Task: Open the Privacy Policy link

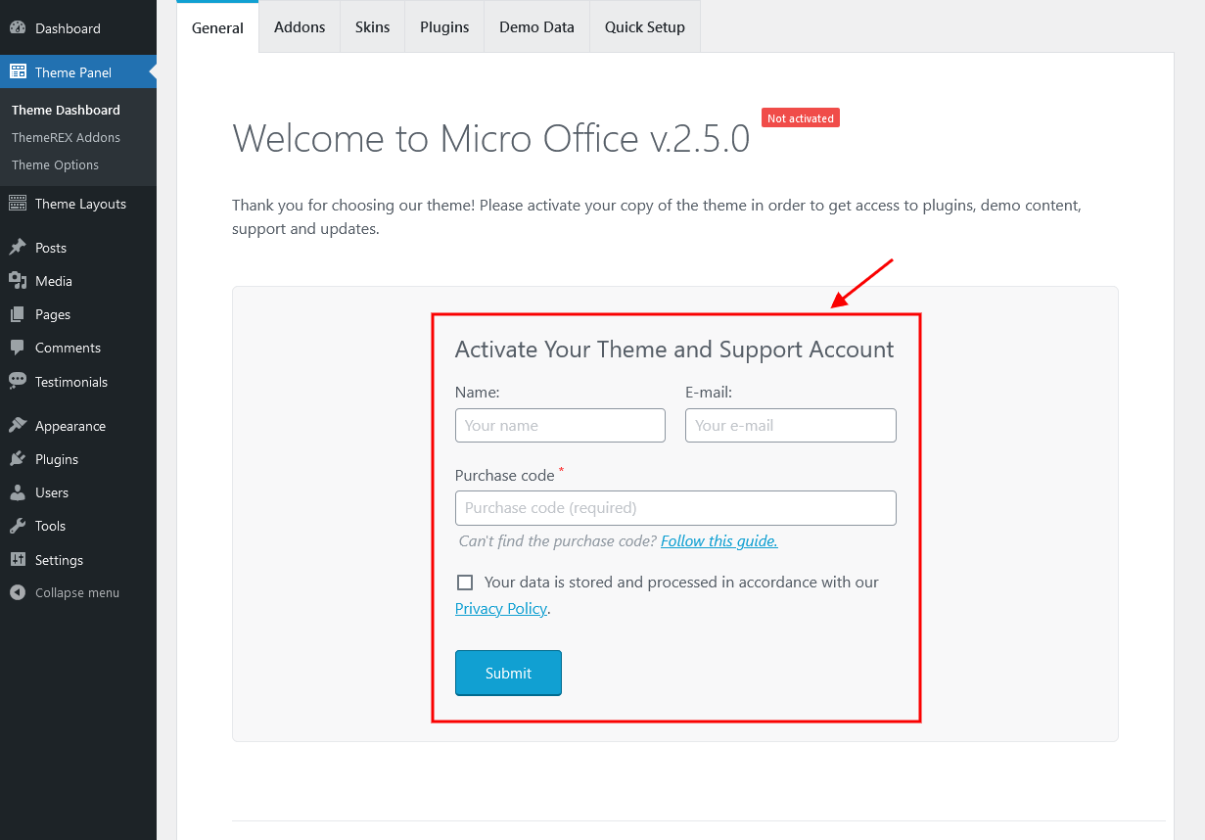Action: [501, 609]
